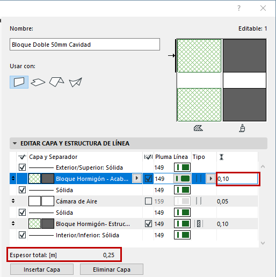Toggle end-line checkbox for Bloque Hormigón - Acab
The width and height of the screenshot is (276, 277).
[x=148, y=178]
